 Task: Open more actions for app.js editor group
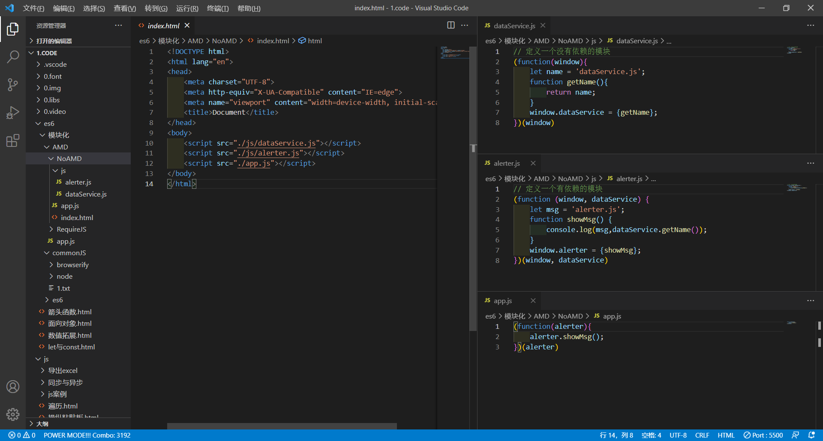click(811, 301)
